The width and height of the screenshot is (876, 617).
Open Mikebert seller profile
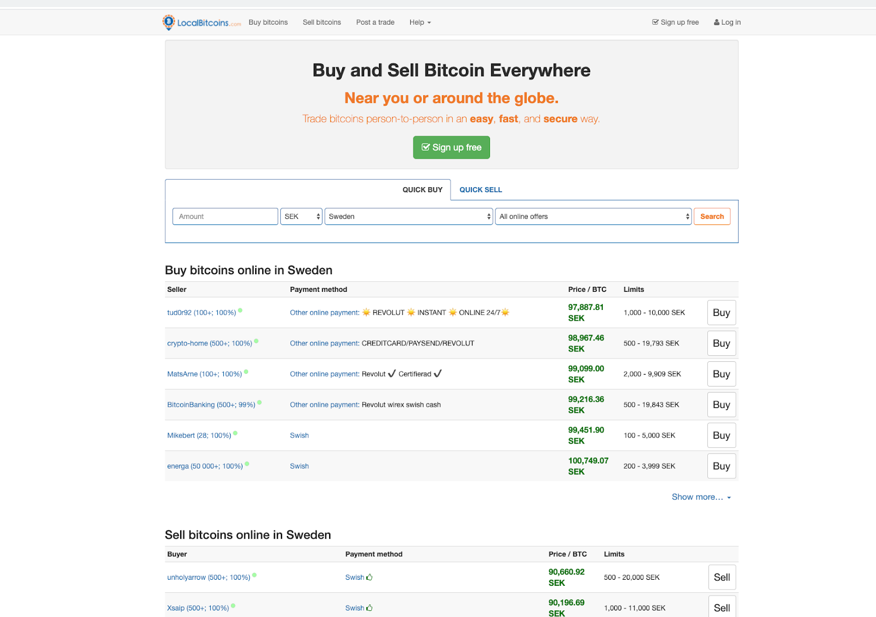(199, 435)
